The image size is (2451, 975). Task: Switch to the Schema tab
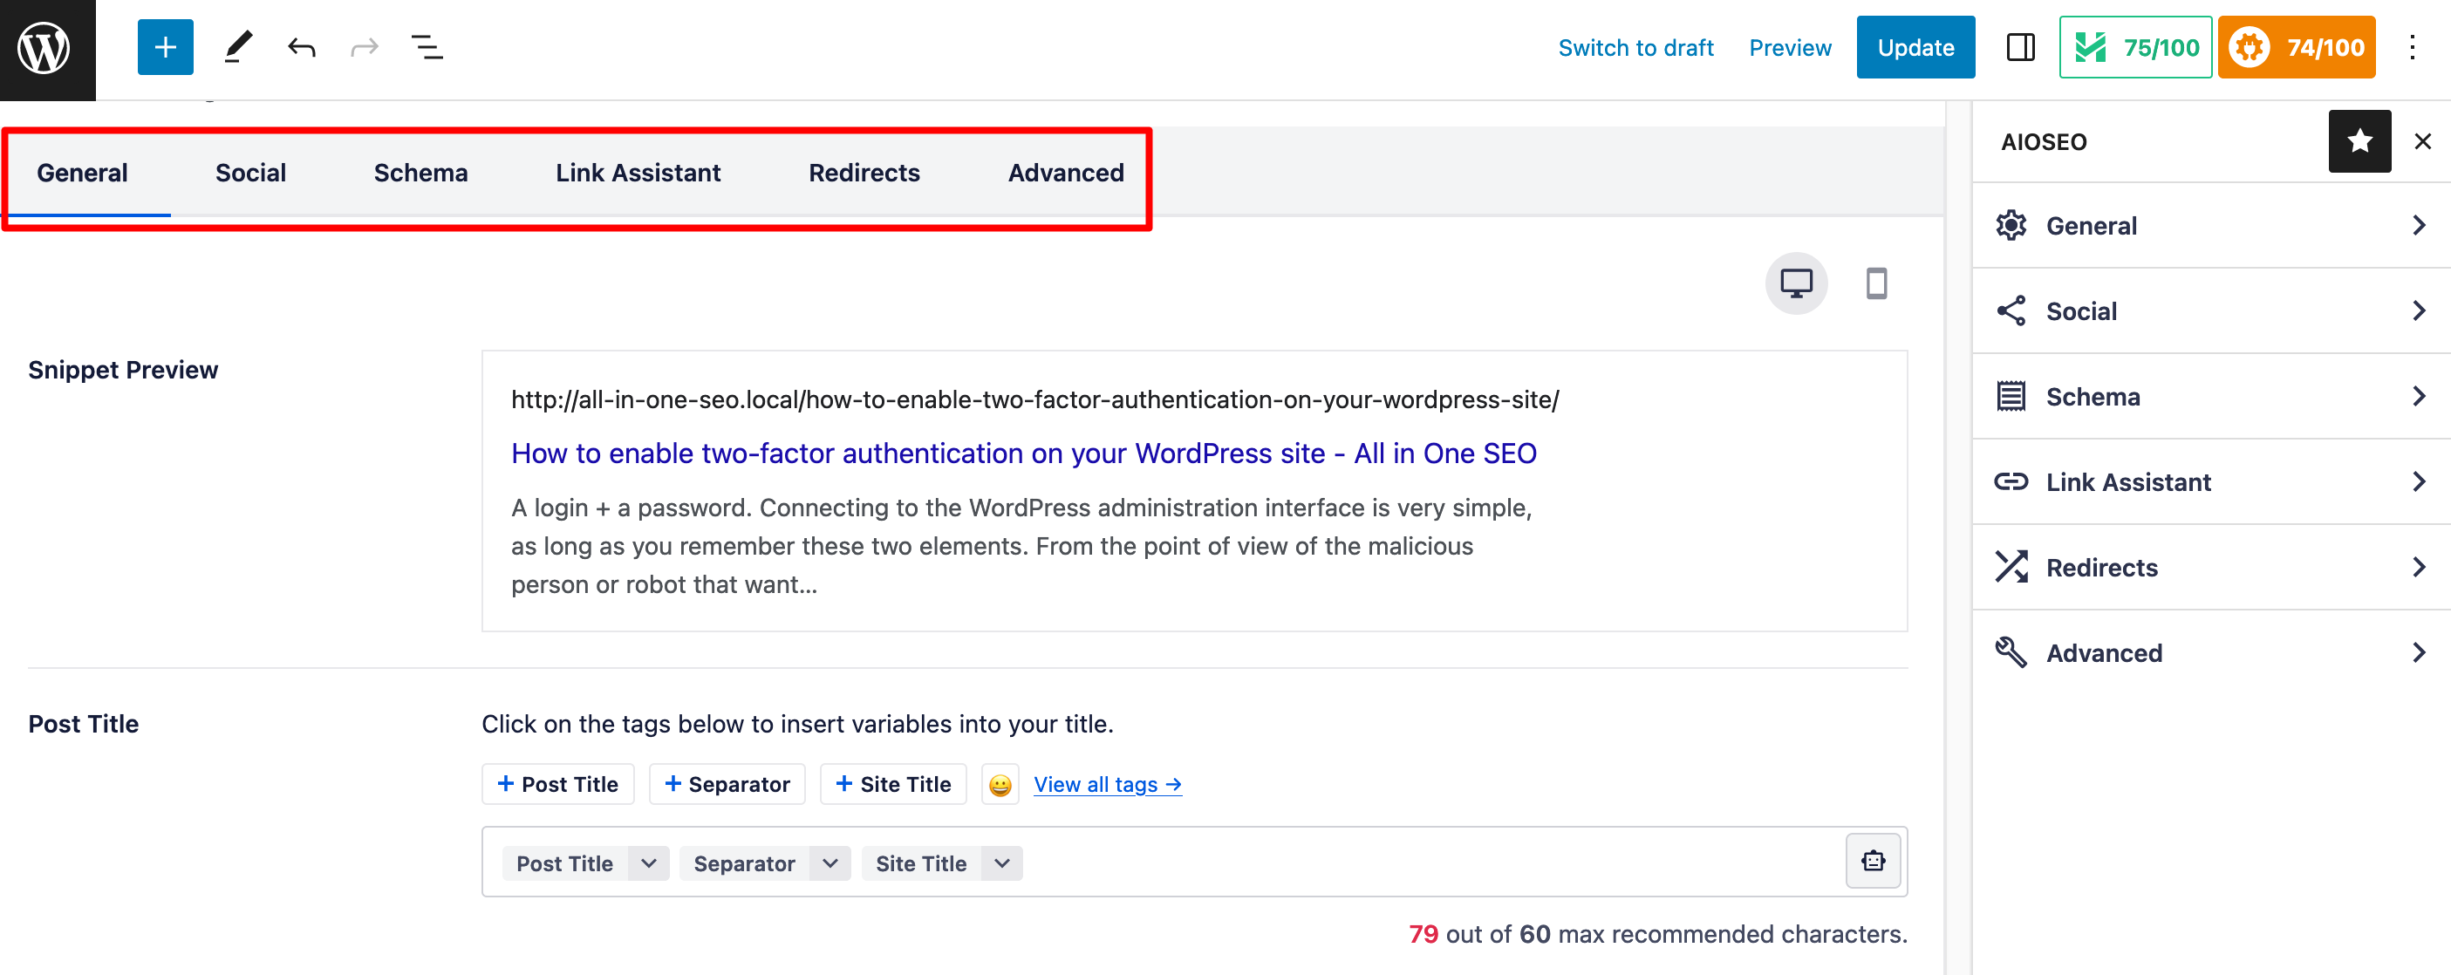(x=420, y=174)
